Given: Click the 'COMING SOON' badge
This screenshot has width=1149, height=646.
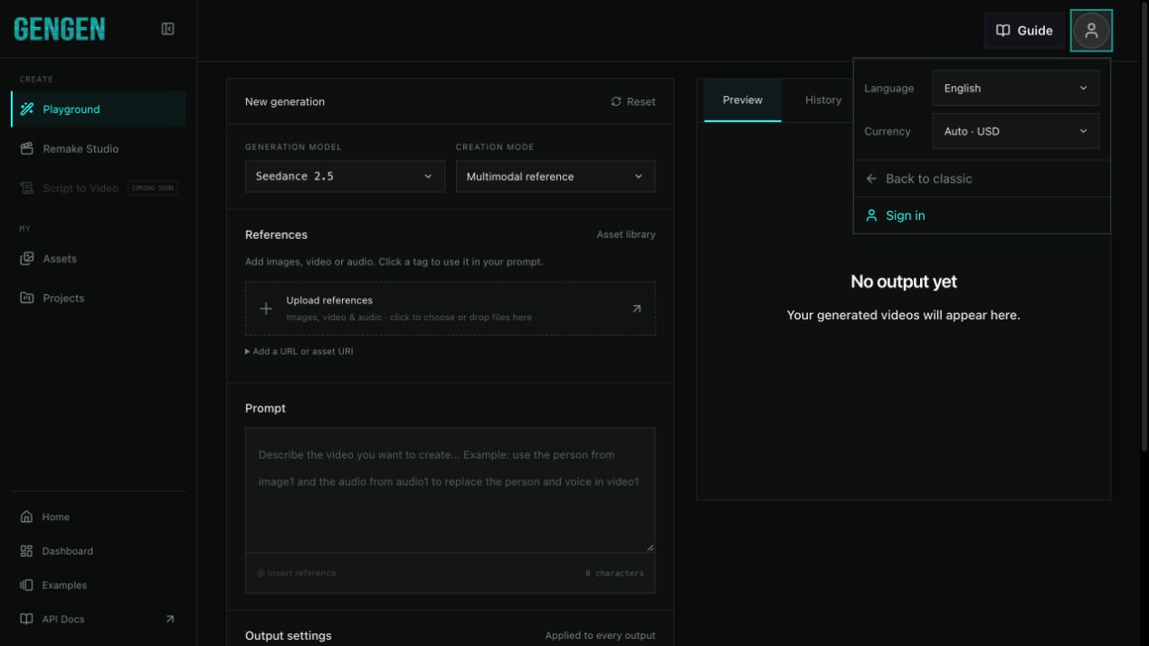Looking at the screenshot, I should tap(153, 188).
